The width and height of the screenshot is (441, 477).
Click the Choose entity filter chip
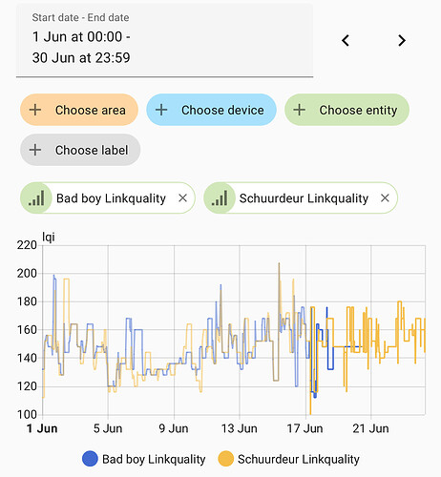coord(346,110)
